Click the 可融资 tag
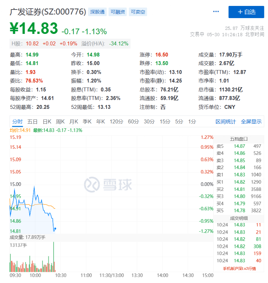268x283 pixels. point(118,12)
